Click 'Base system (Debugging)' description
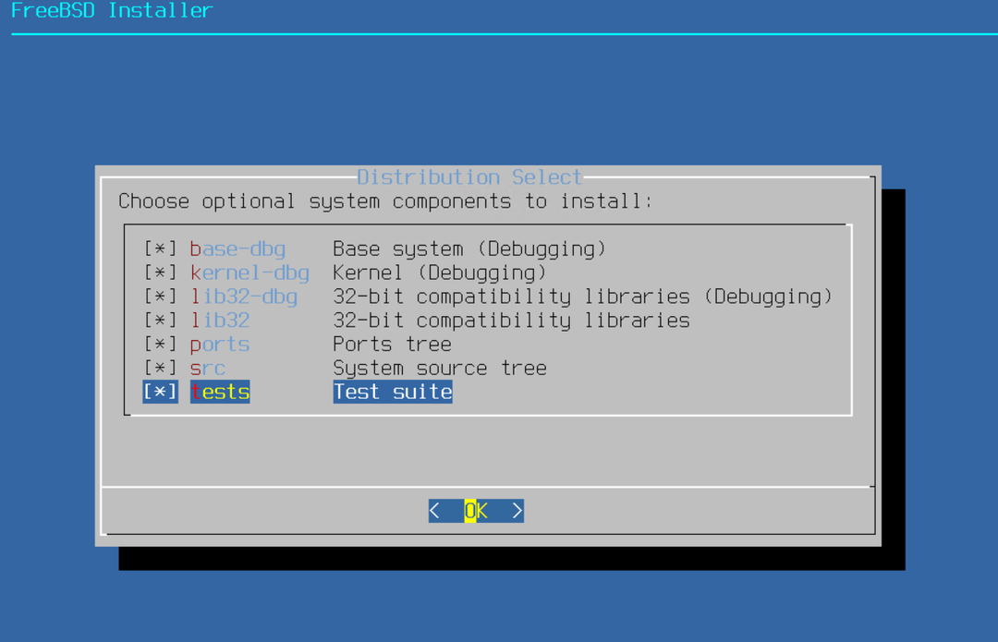The image size is (998, 642). click(469, 248)
